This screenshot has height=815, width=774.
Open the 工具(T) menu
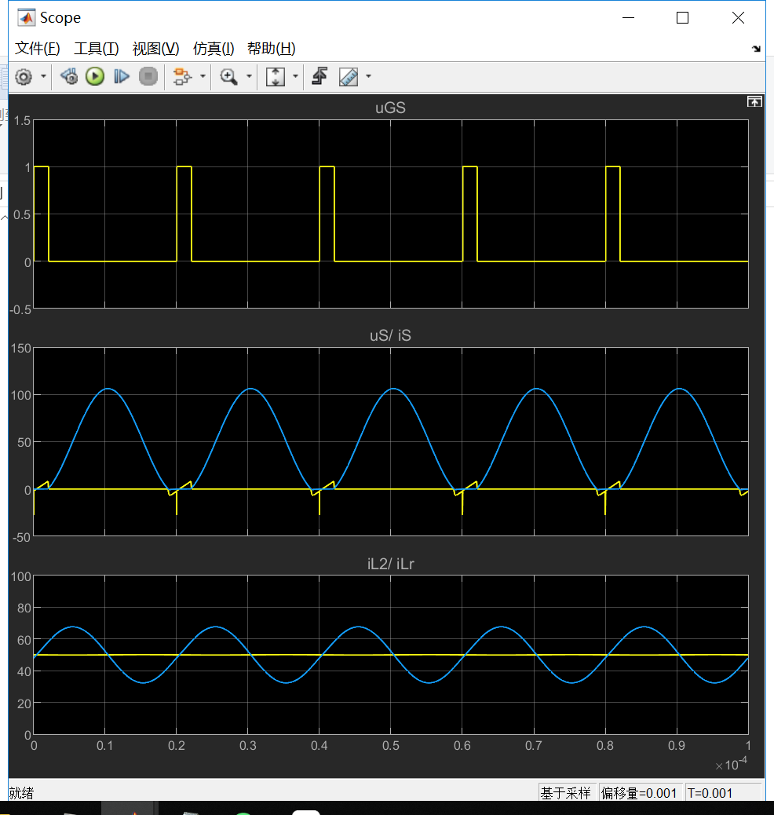97,49
